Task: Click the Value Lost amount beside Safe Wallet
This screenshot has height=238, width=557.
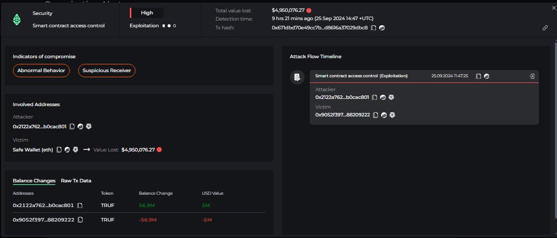Action: tap(138, 149)
